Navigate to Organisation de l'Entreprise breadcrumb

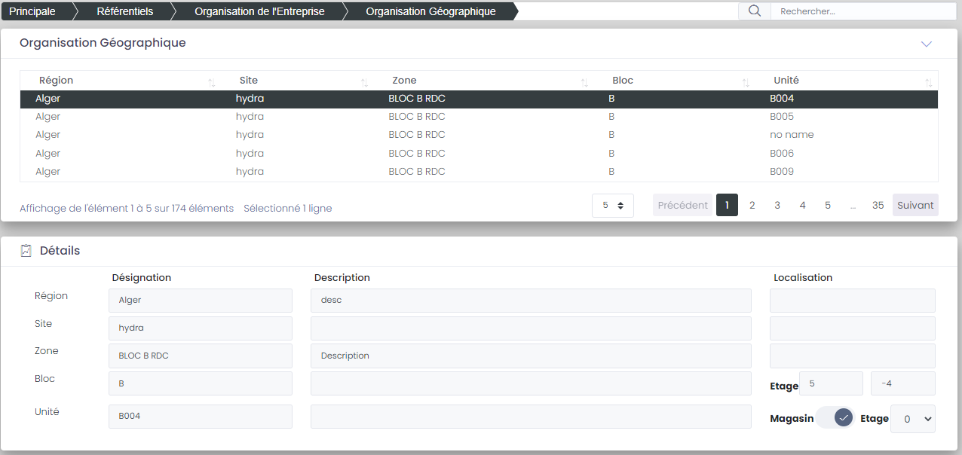(259, 11)
